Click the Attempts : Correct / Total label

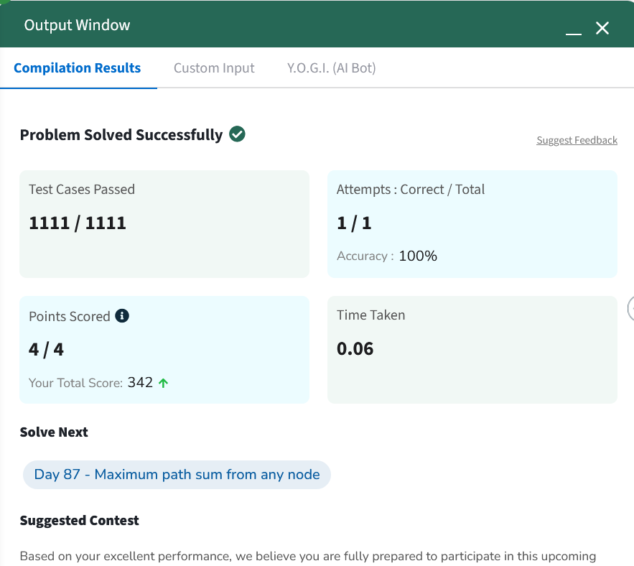pyautogui.click(x=411, y=190)
